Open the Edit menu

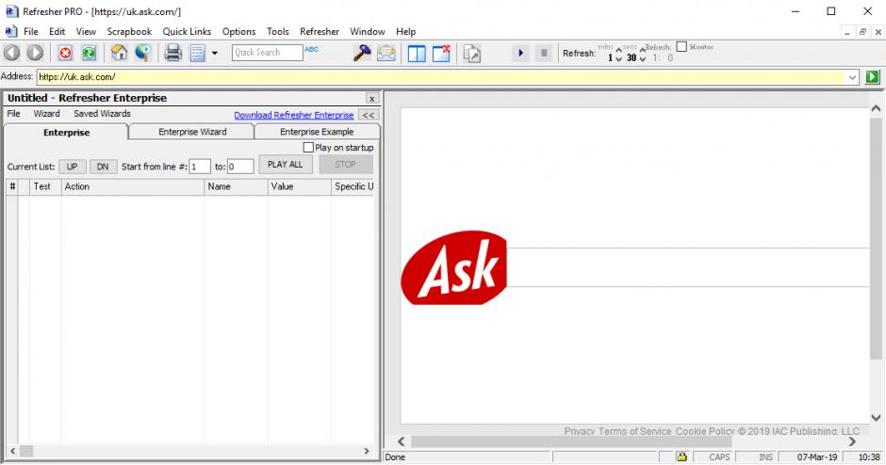57,32
